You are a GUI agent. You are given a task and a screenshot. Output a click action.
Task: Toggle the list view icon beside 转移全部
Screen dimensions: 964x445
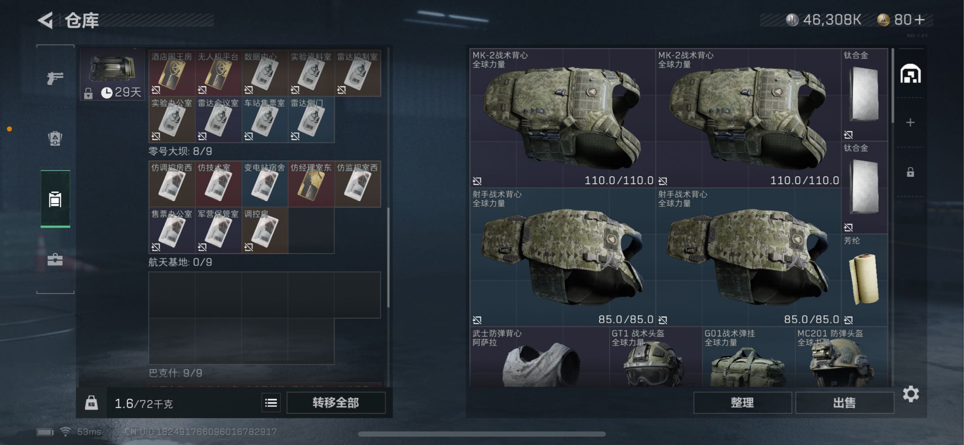[271, 403]
